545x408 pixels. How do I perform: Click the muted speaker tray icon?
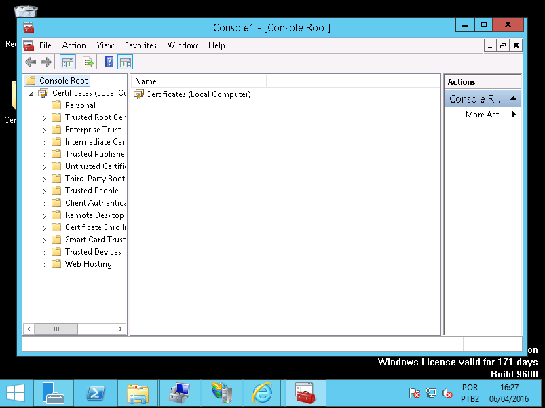tap(447, 393)
